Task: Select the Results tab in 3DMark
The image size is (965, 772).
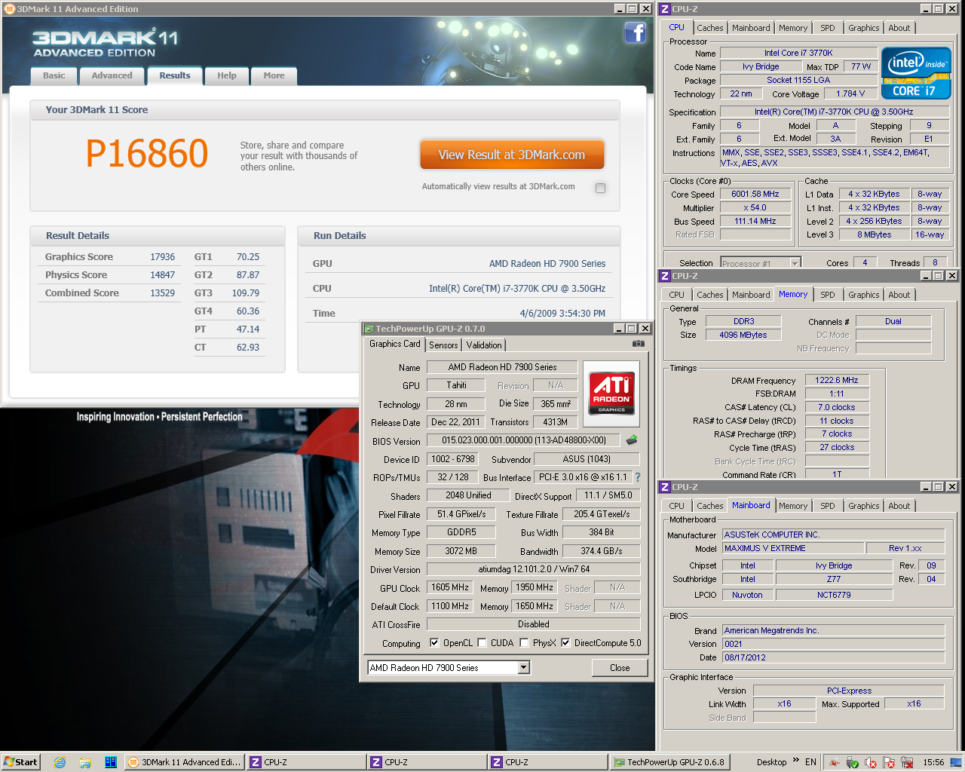Action: pyautogui.click(x=175, y=75)
